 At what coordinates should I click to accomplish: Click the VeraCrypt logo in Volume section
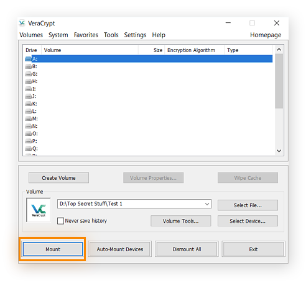39,210
